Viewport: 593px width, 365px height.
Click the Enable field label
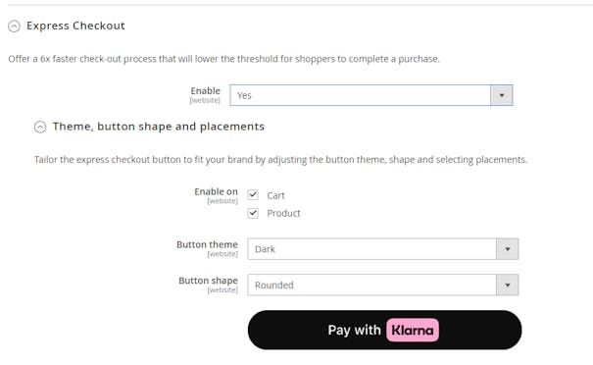coord(206,91)
